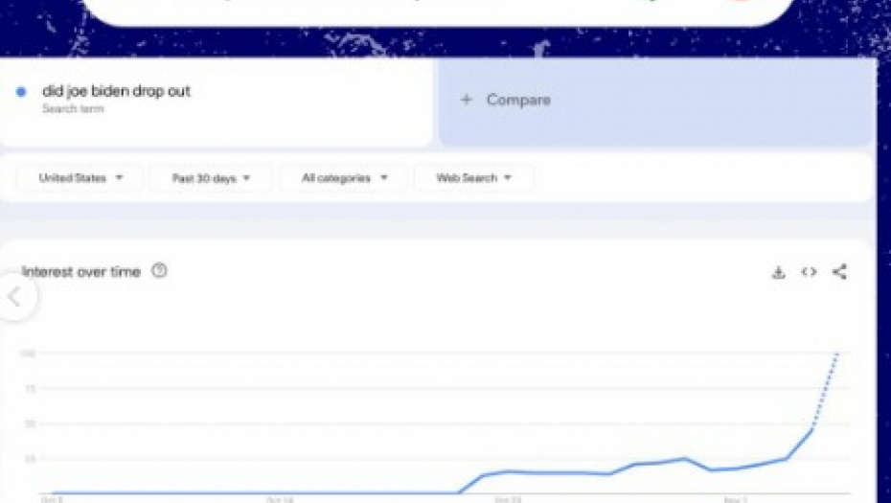Share the Interest over time chart
Screen dimensions: 891x503
click(x=839, y=272)
